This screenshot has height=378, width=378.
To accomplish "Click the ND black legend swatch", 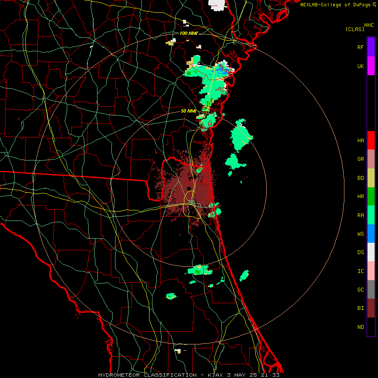I will tap(371, 327).
